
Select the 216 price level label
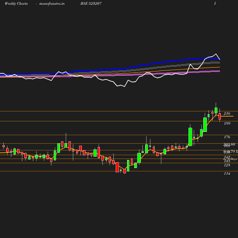pyautogui.click(x=227, y=113)
